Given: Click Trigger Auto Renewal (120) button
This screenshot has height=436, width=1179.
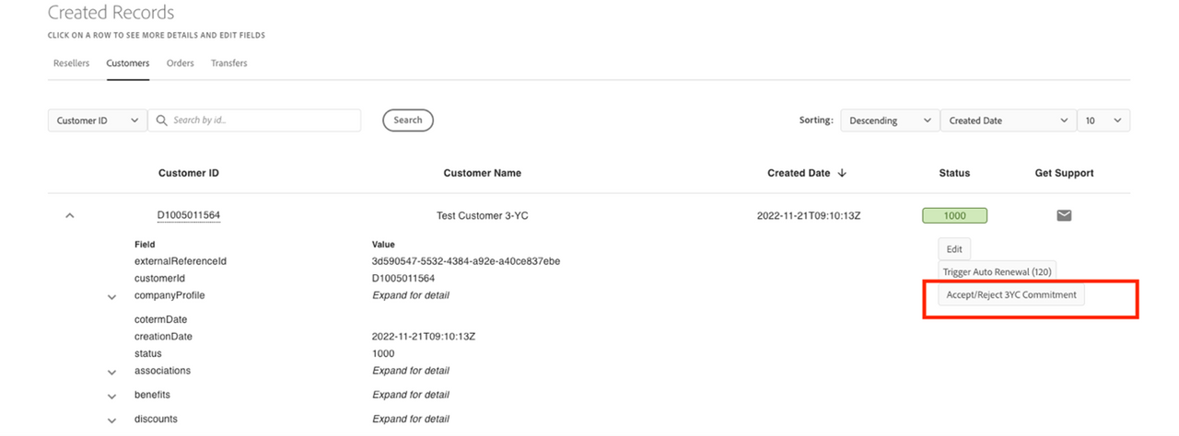Looking at the screenshot, I should pyautogui.click(x=998, y=272).
